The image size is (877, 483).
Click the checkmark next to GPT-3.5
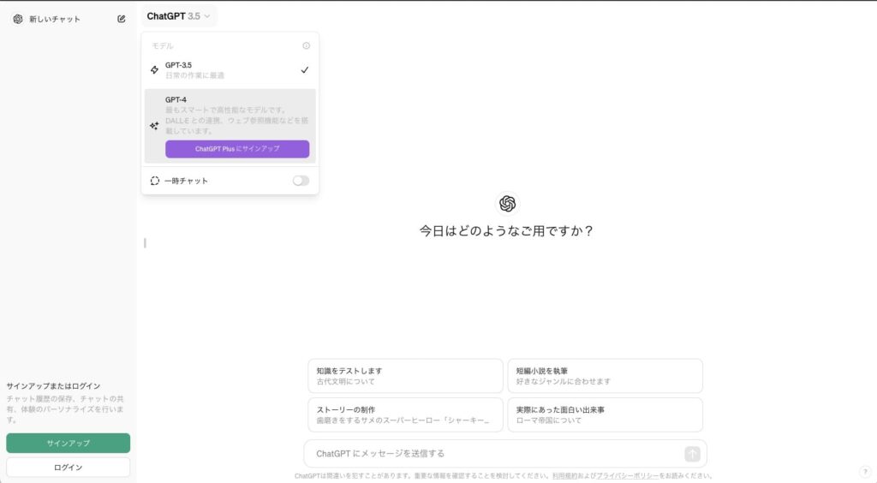click(304, 70)
